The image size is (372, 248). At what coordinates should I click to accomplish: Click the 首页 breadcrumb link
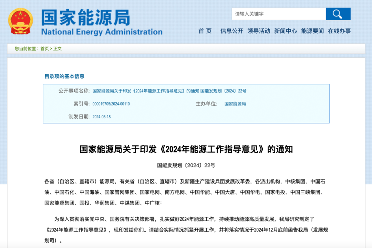(44, 48)
